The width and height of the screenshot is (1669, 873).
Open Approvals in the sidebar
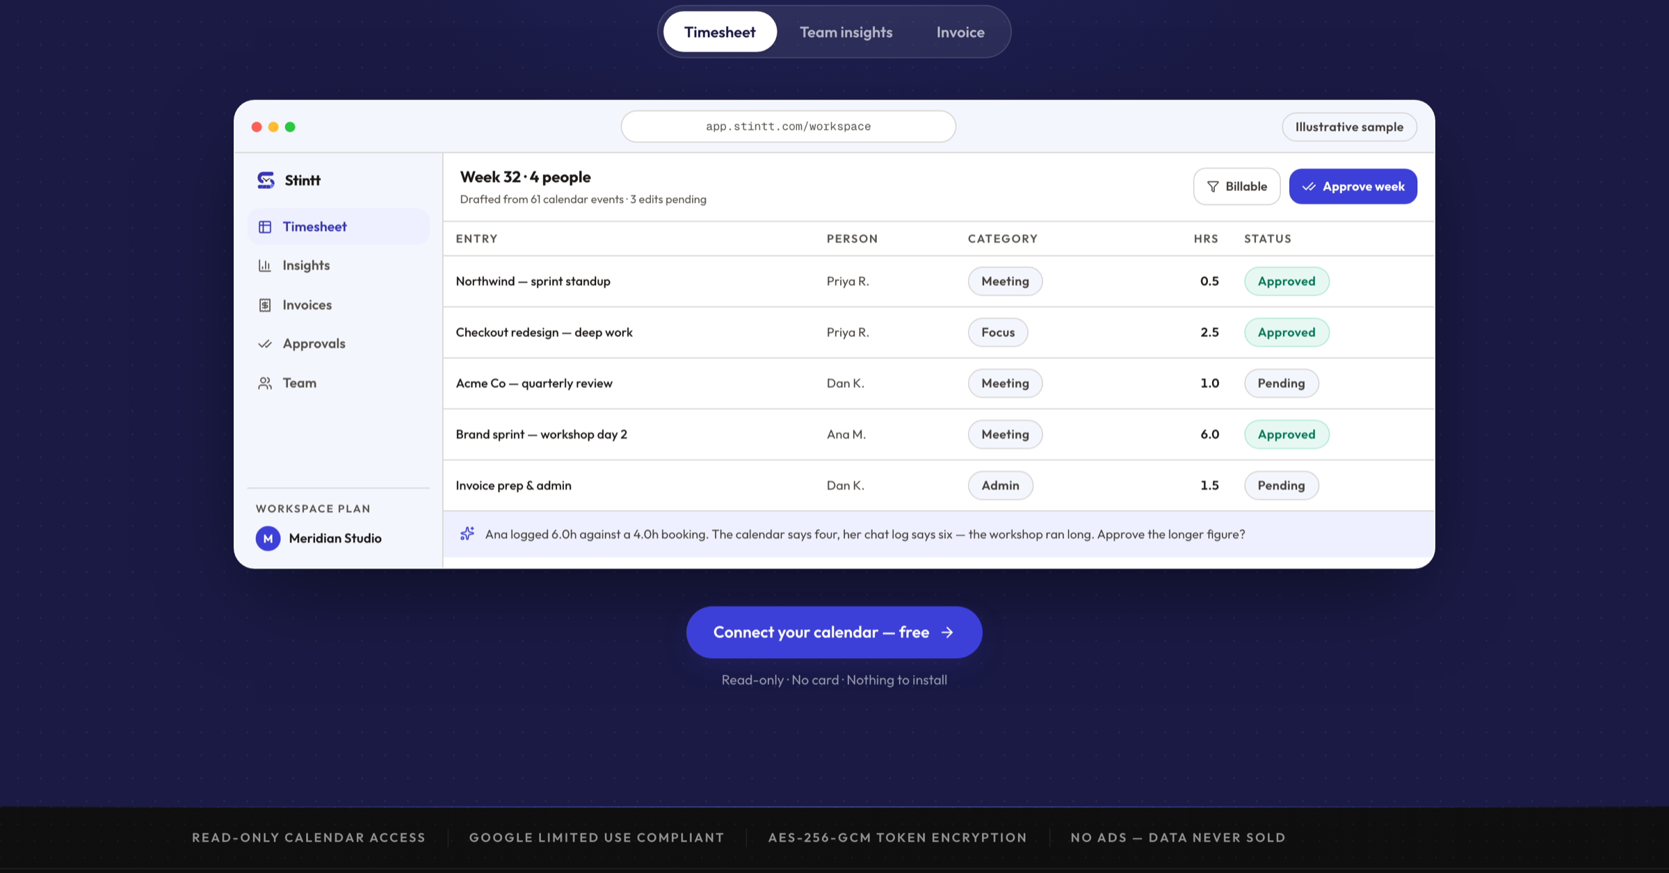click(x=338, y=343)
